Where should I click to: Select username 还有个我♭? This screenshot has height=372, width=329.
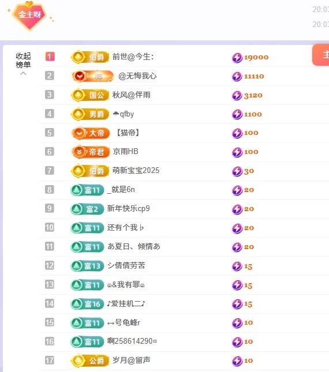pyautogui.click(x=126, y=228)
